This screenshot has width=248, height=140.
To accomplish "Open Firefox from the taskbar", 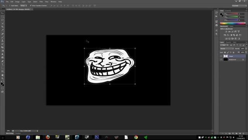I will click(x=47, y=137).
